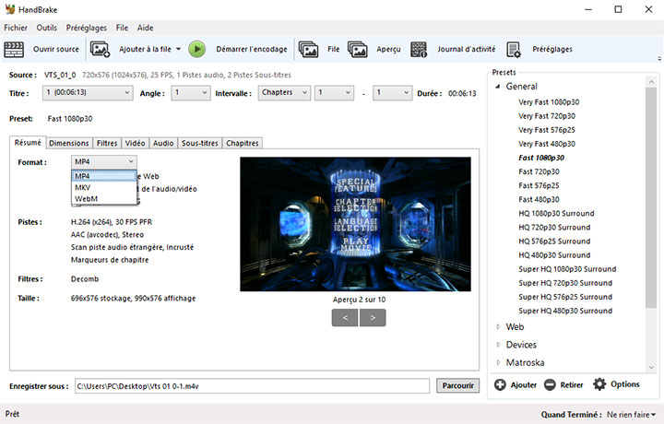
Task: Expand the Web presets group
Action: tap(498, 326)
